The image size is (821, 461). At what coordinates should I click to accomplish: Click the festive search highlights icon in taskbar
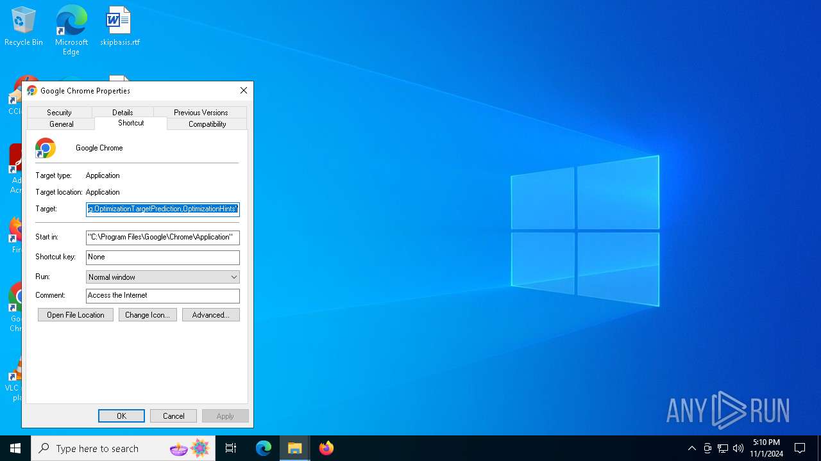(x=190, y=448)
